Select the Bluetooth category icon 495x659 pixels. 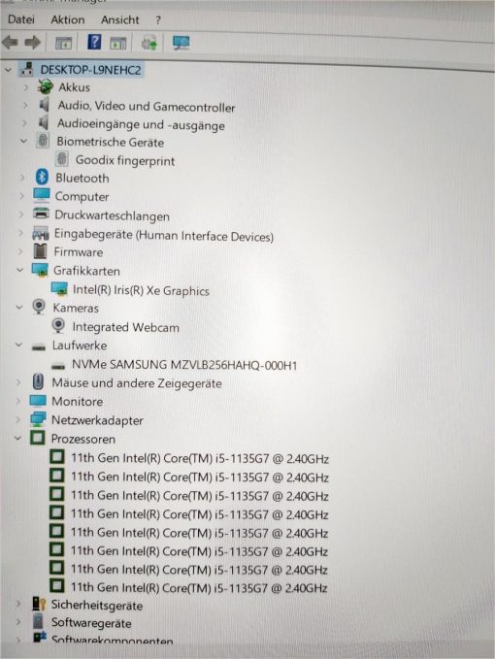[x=42, y=177]
